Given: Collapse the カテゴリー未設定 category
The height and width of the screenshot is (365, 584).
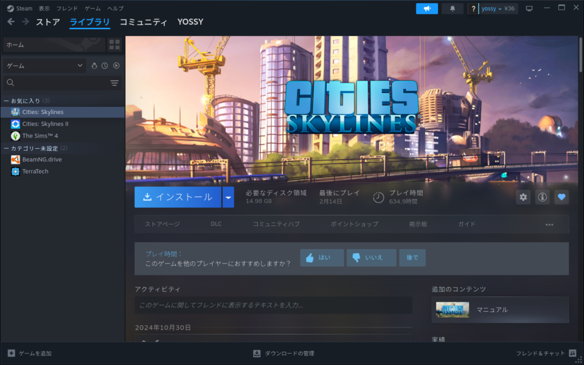Looking at the screenshot, I should [6, 148].
